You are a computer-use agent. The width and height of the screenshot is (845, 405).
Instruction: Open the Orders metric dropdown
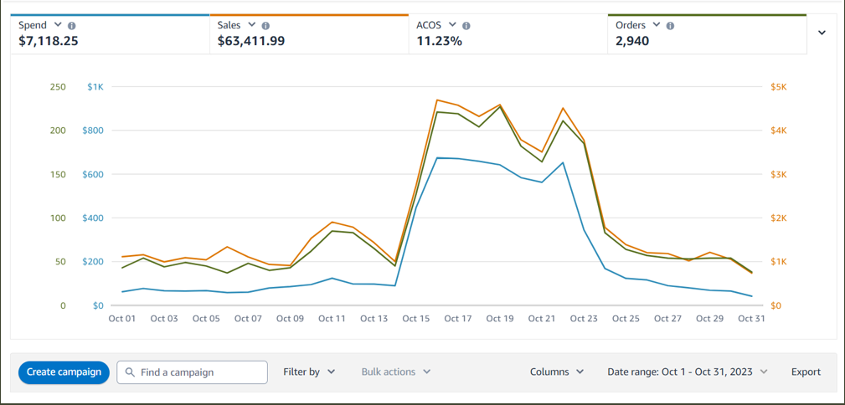pos(656,25)
